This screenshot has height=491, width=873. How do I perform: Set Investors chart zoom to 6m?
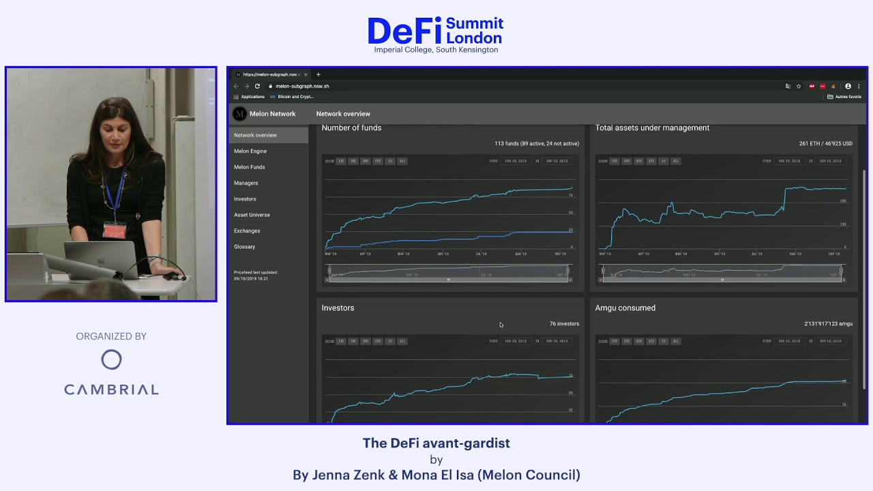(366, 341)
